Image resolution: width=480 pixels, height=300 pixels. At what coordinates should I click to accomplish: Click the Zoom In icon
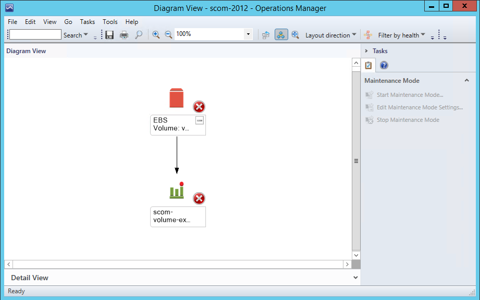(156, 35)
